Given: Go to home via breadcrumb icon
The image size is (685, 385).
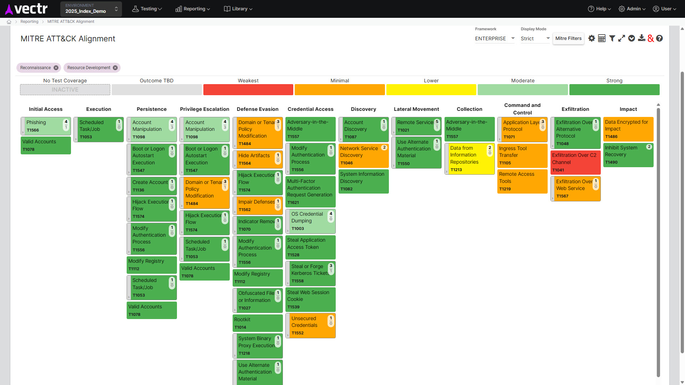Looking at the screenshot, I should 9,22.
